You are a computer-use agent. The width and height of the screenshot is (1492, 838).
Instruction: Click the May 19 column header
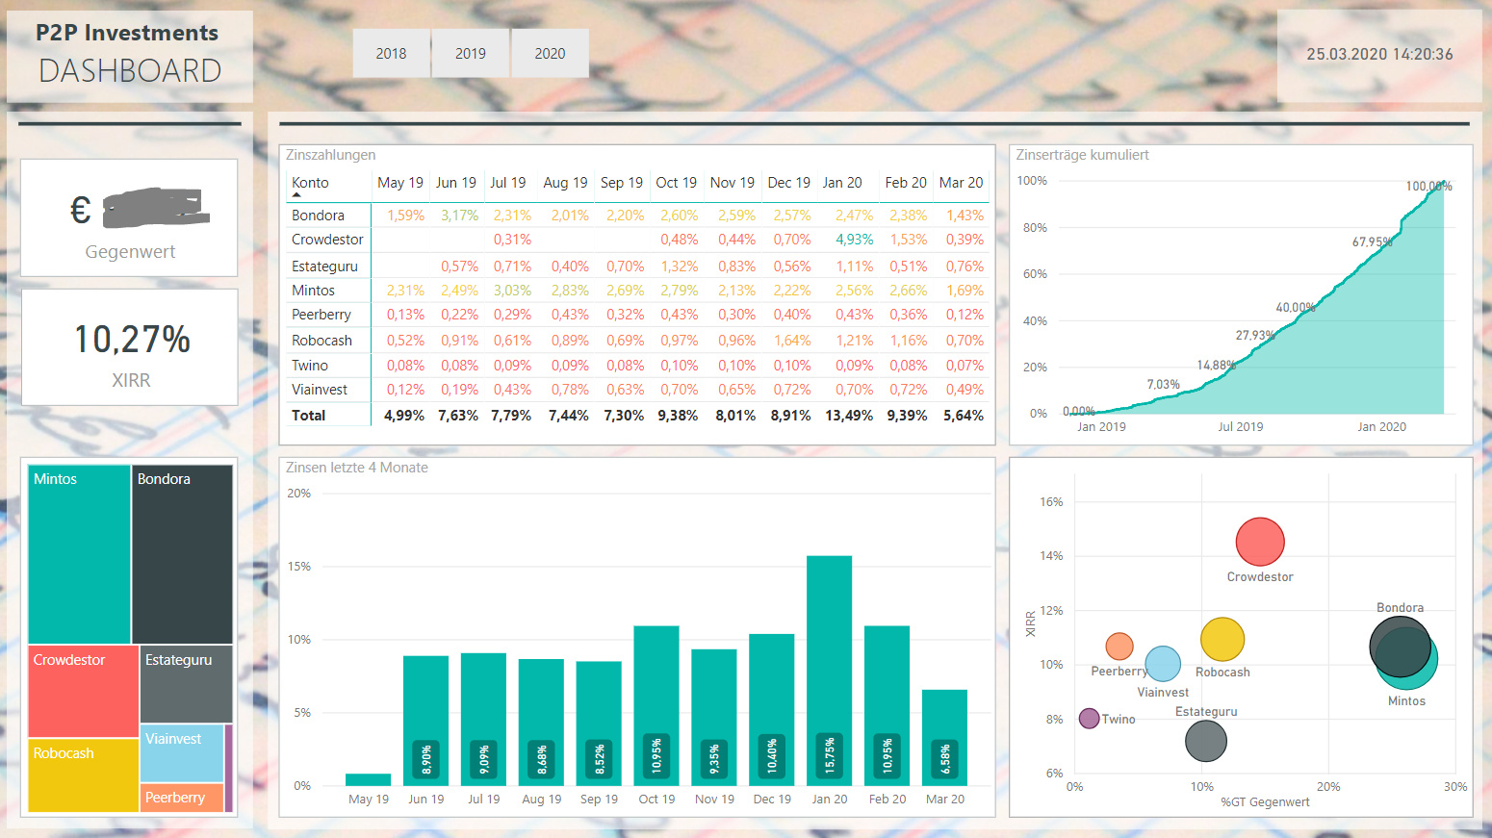(400, 183)
